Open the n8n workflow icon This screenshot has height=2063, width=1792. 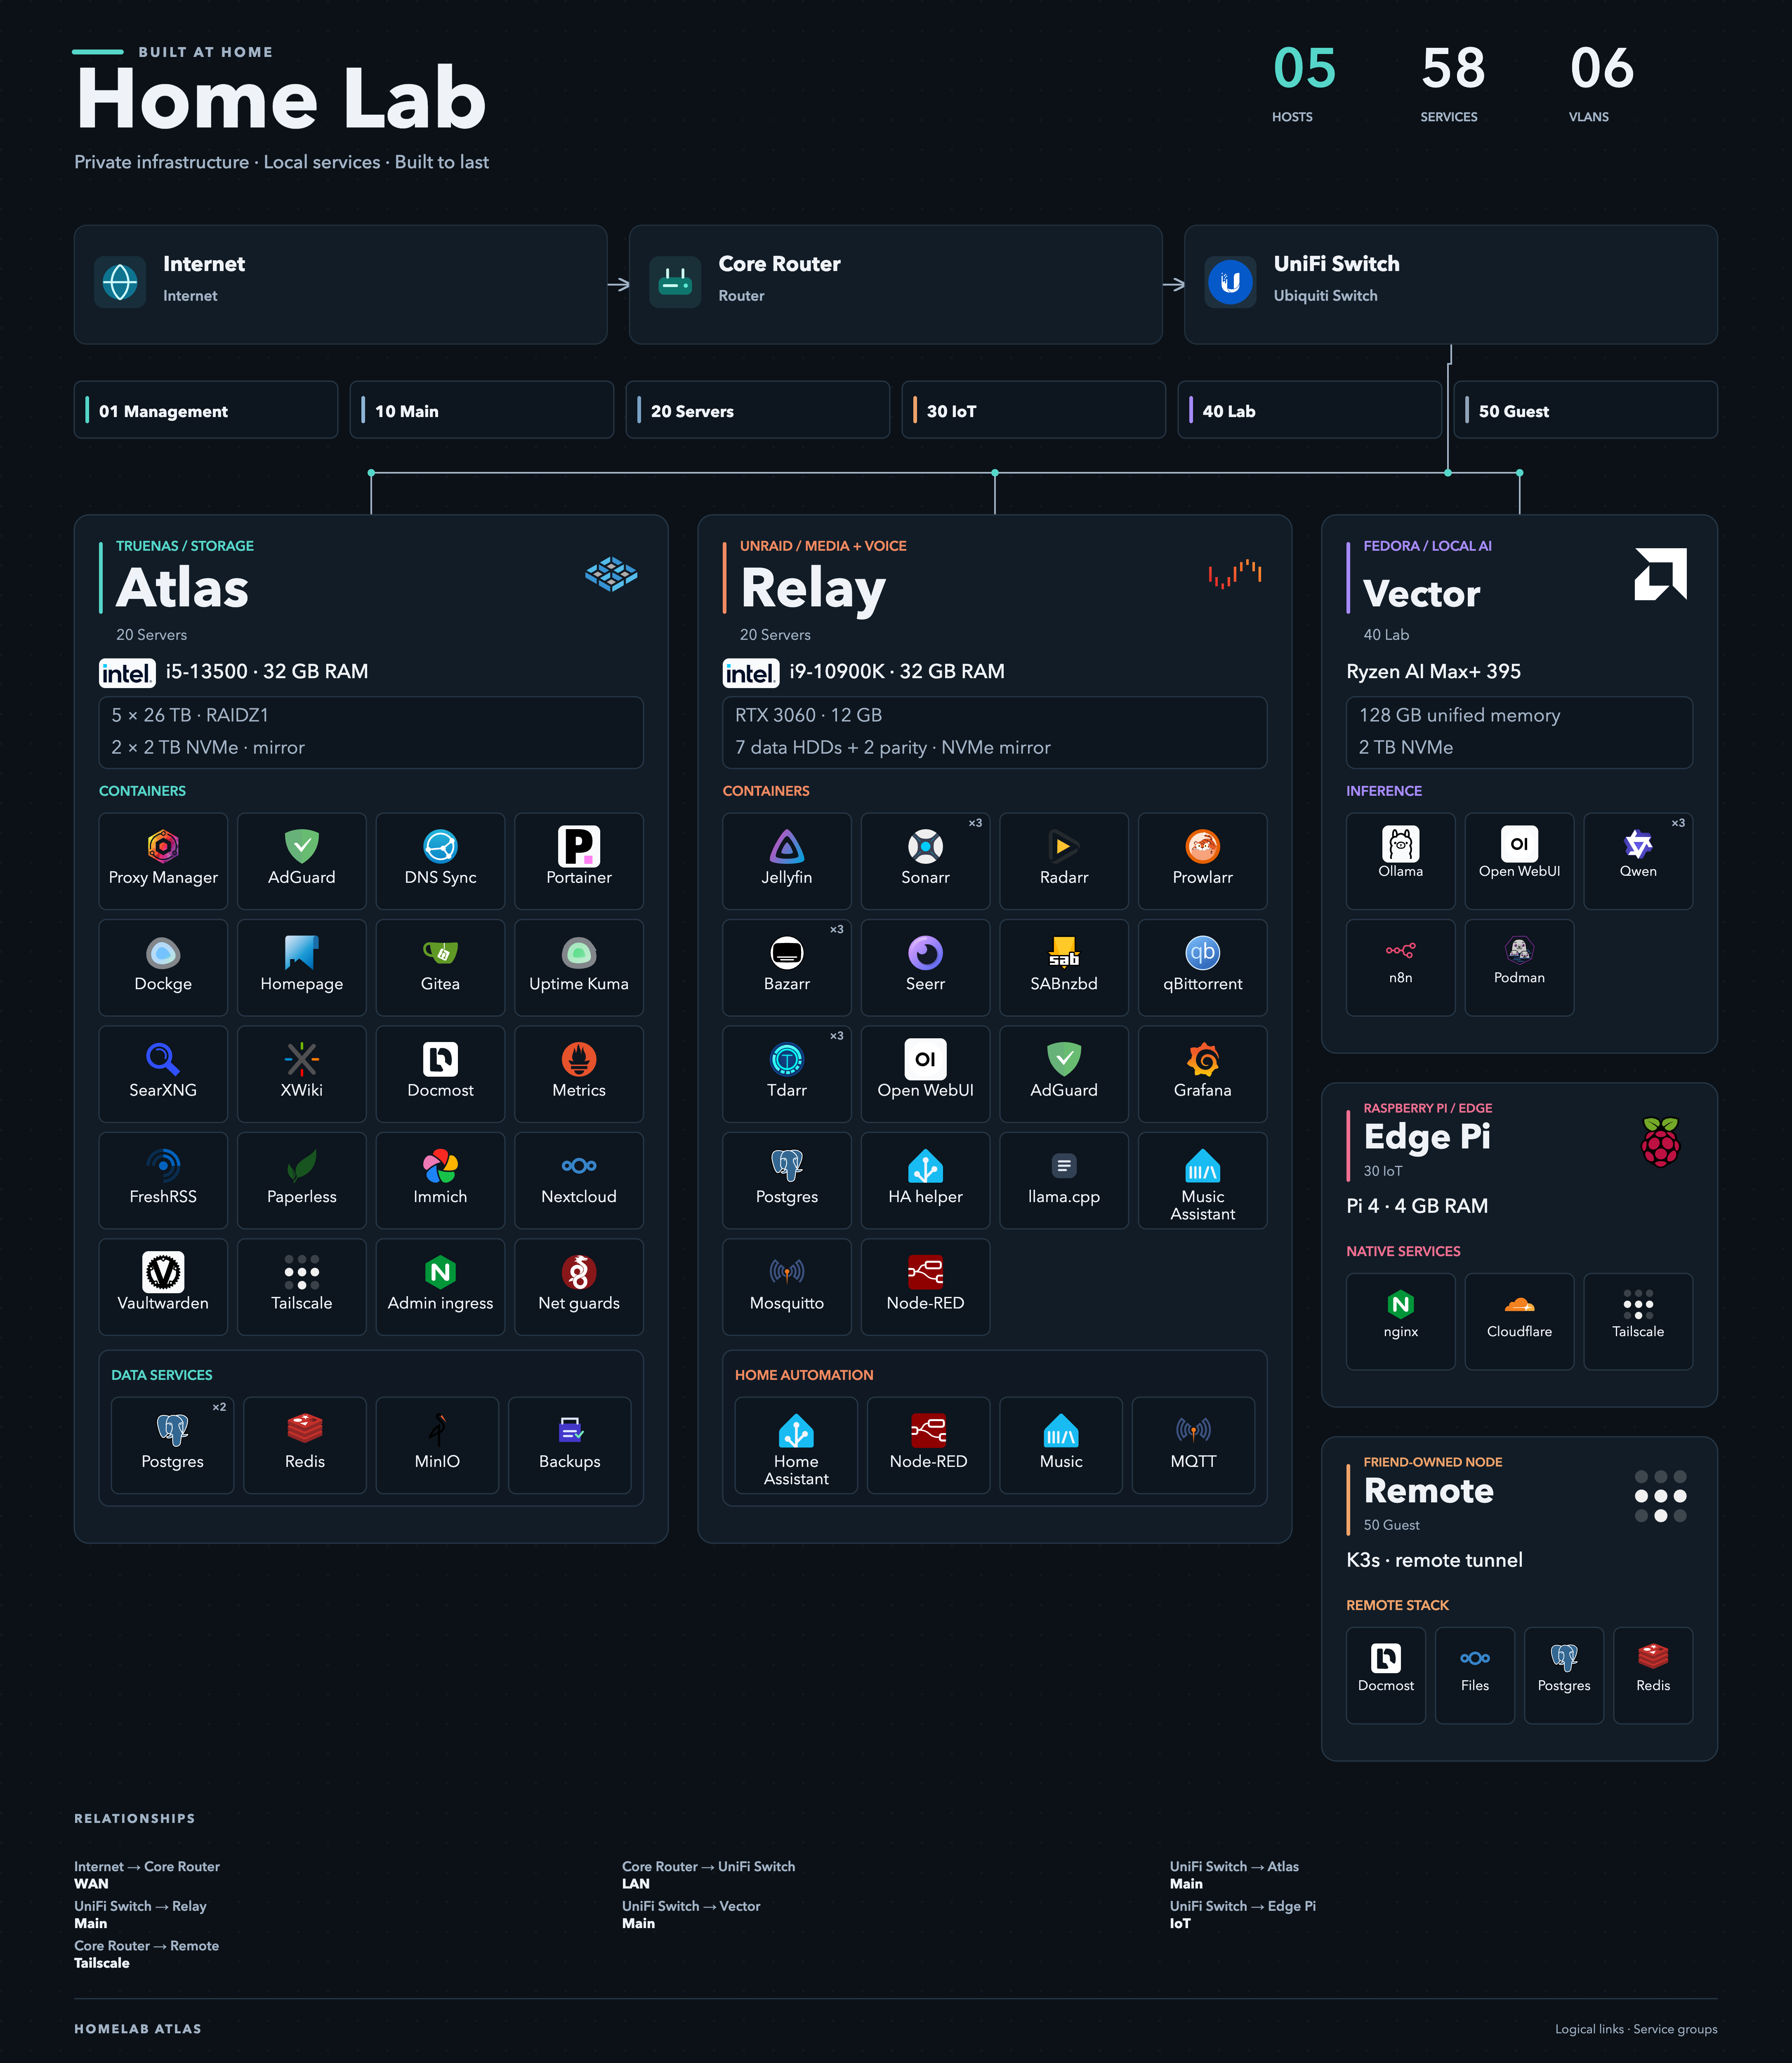pos(1400,950)
